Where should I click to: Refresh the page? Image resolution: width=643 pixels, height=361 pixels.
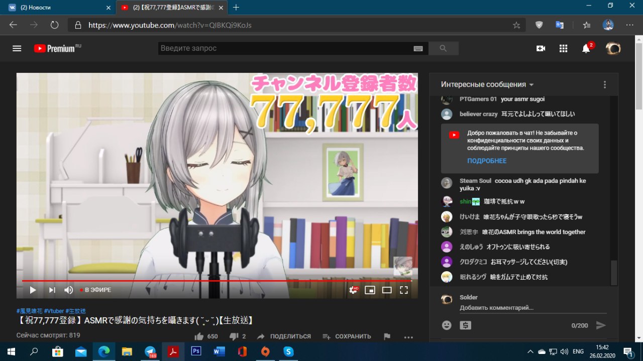click(x=54, y=25)
